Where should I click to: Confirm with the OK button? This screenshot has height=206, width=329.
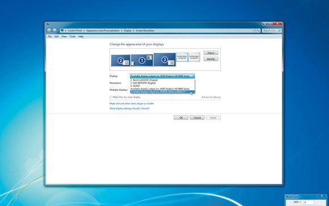[181, 117]
